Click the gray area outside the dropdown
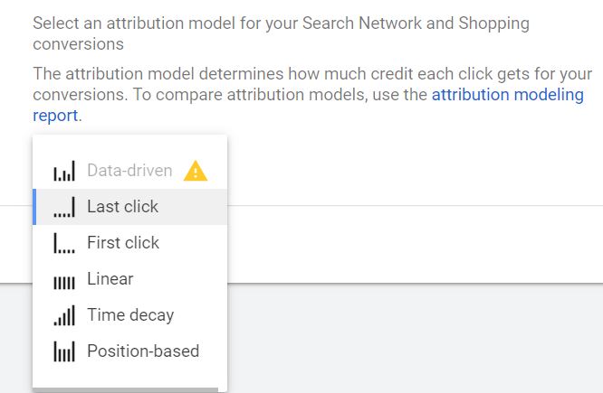This screenshot has width=603, height=393. (416, 338)
